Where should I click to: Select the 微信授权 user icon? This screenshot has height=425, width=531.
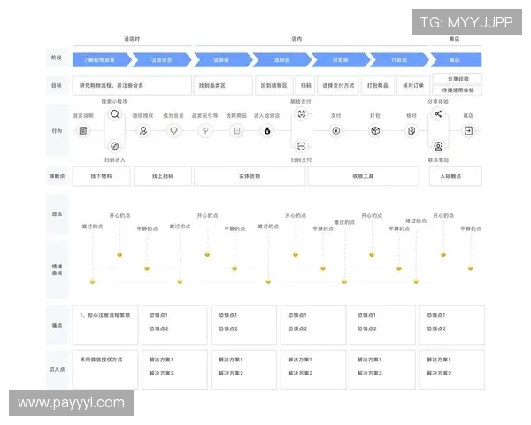point(143,130)
